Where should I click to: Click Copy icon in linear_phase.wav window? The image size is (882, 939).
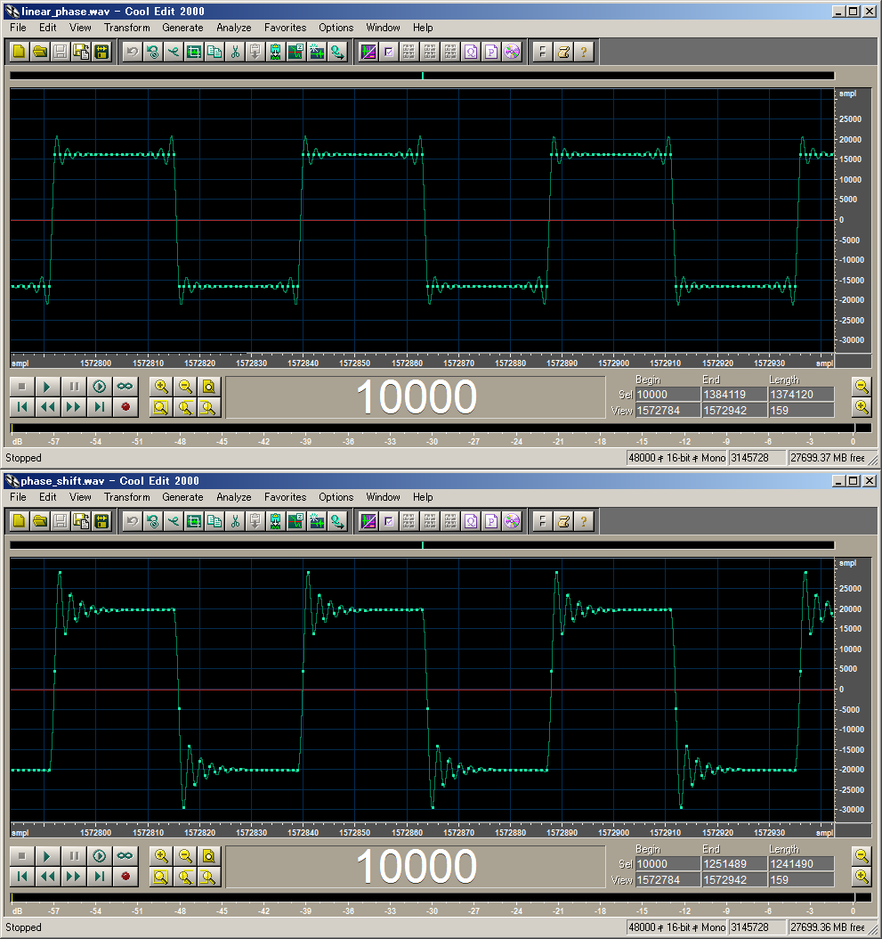214,52
